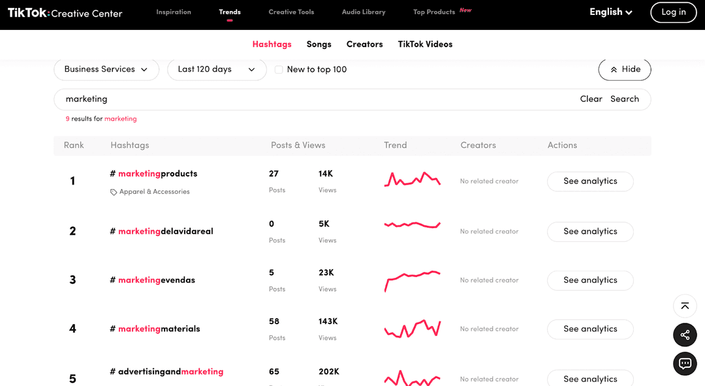705x386 pixels.
Task: Open the English language dropdown
Action: 610,12
